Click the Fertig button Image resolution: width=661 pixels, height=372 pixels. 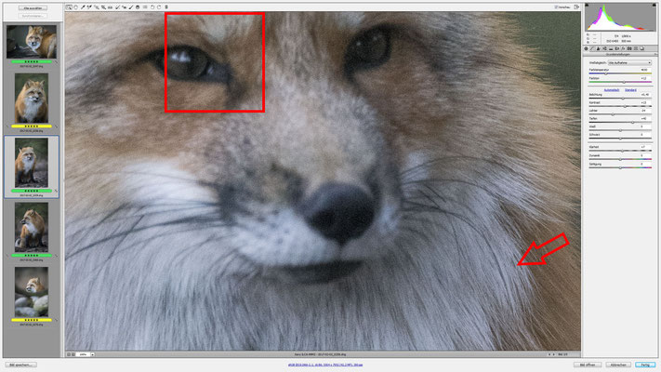point(645,365)
